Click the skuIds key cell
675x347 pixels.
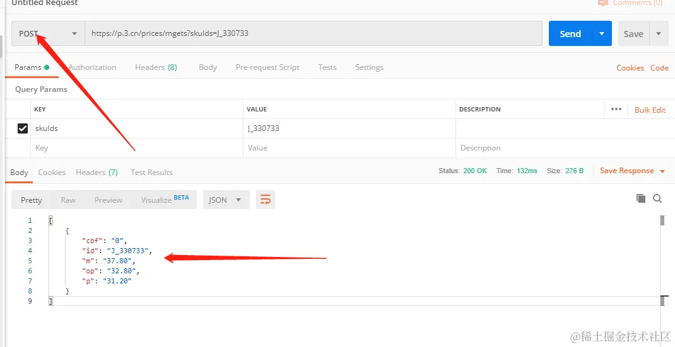pyautogui.click(x=137, y=128)
